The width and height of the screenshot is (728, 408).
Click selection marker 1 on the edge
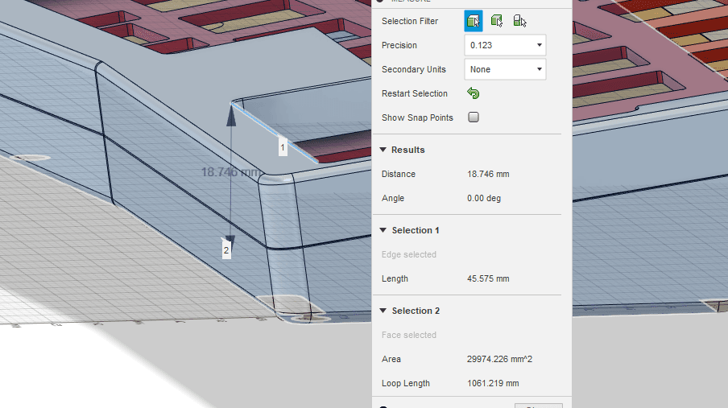[283, 147]
